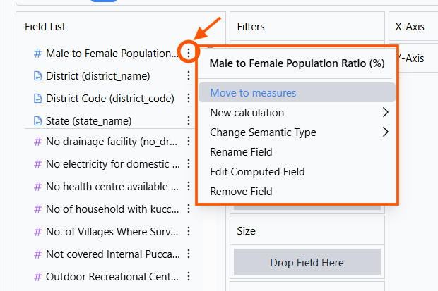Viewport: 438px width, 291px height.
Task: Open kebab menu for District Code field
Action: point(188,98)
